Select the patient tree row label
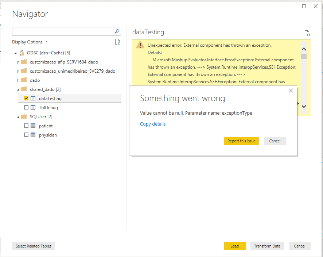 pyautogui.click(x=46, y=126)
